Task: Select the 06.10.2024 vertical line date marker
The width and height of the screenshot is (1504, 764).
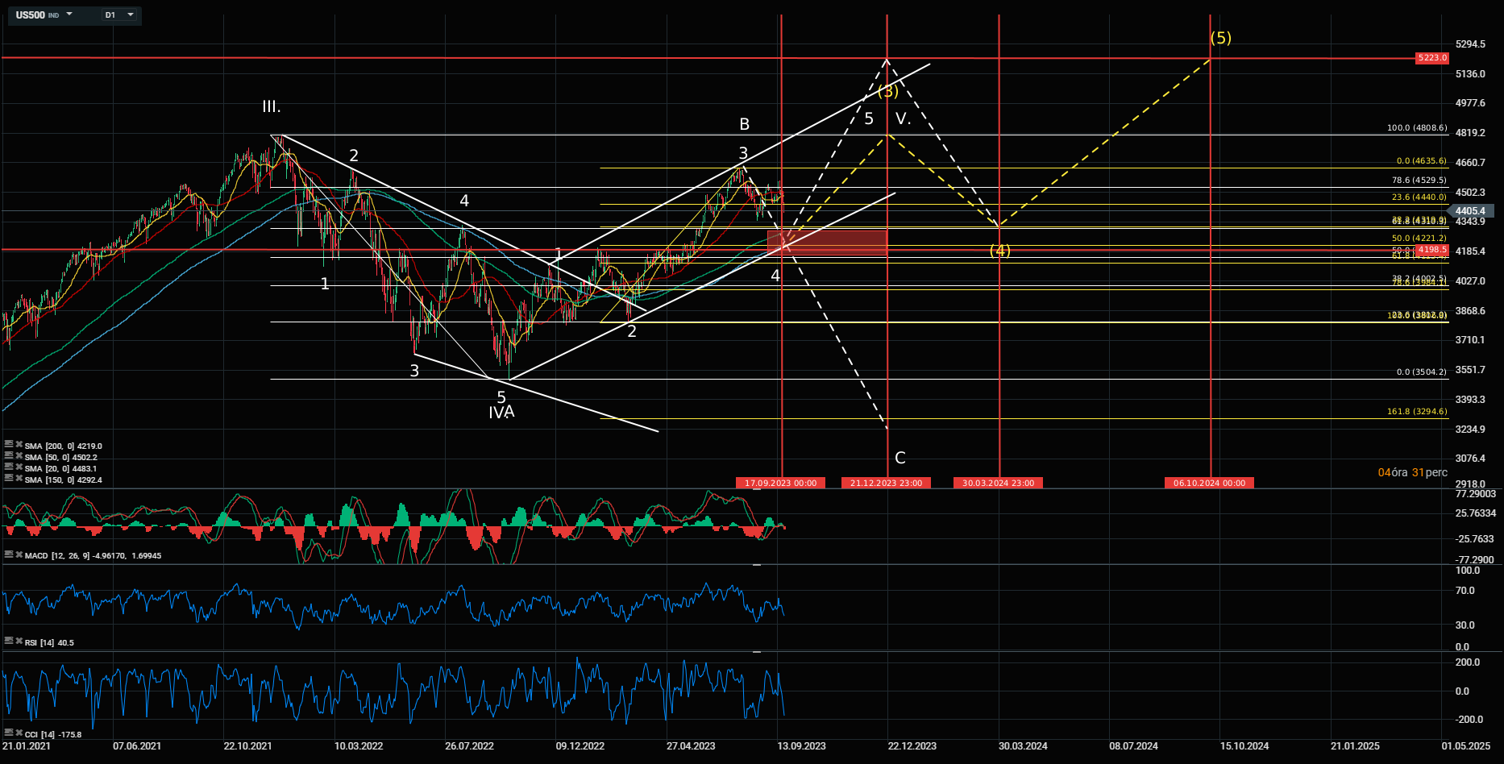Action: 1209,483
